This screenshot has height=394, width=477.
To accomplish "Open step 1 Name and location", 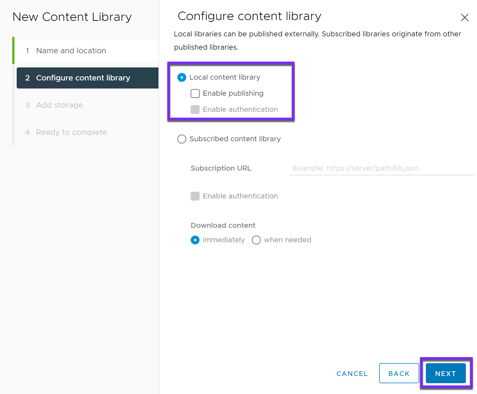I will [x=71, y=50].
